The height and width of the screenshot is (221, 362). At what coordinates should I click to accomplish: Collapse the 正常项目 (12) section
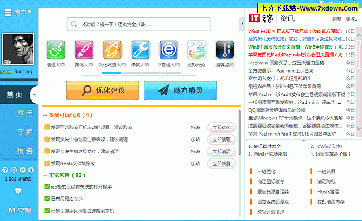click(x=45, y=175)
